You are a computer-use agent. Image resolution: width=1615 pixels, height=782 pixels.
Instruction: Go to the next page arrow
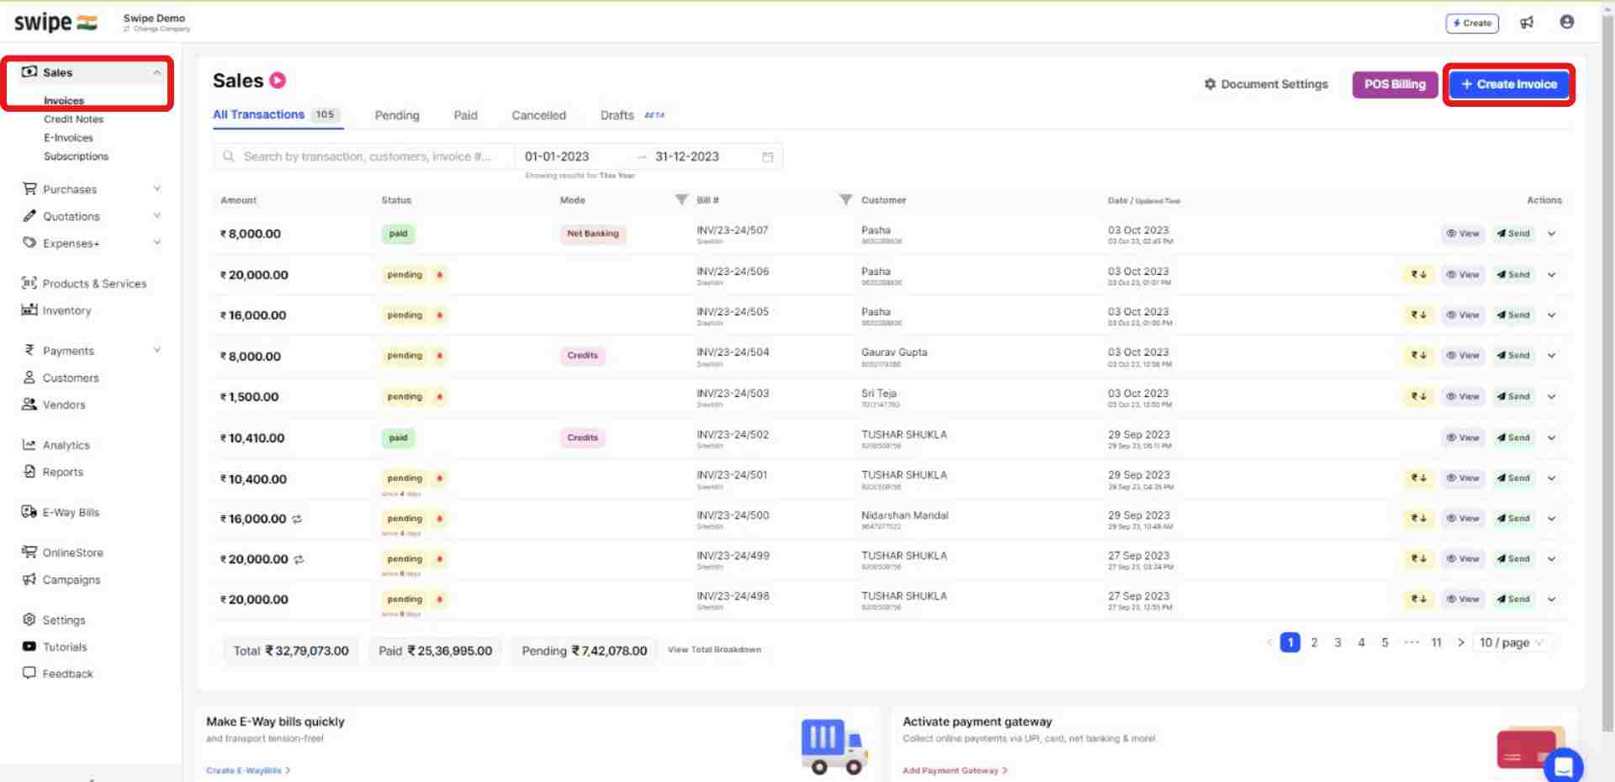coord(1461,643)
